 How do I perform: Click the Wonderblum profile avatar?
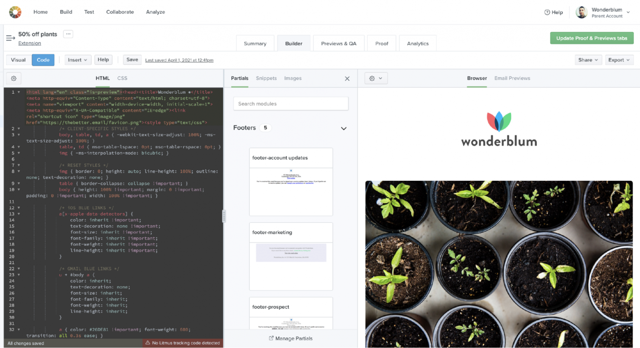pyautogui.click(x=581, y=12)
